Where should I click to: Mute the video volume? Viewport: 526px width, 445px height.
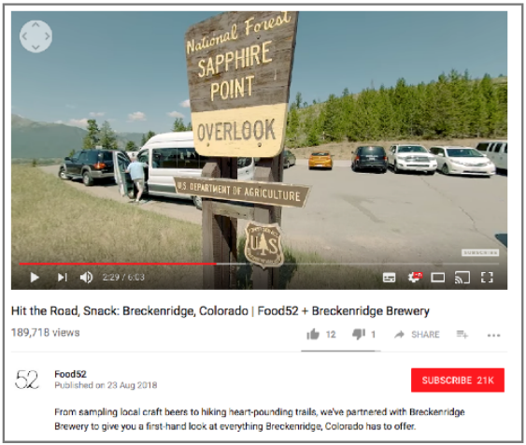point(86,278)
